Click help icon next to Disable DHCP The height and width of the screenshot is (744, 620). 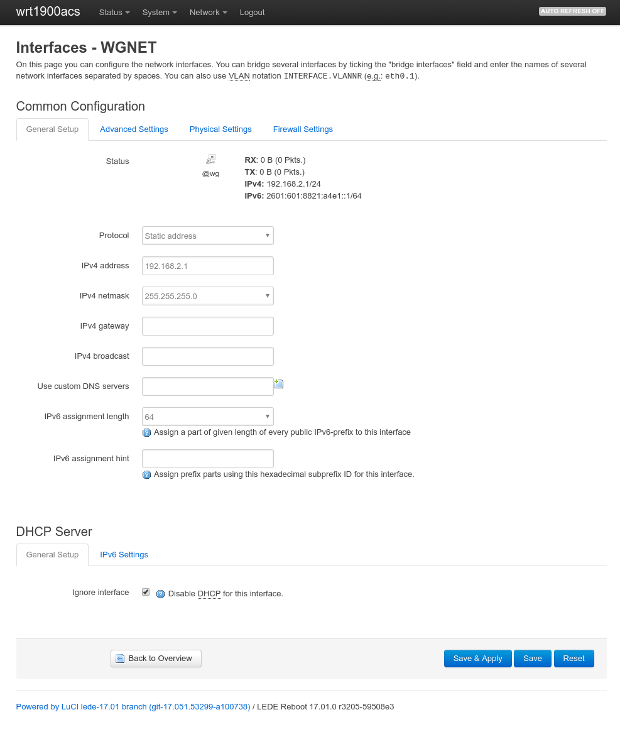coord(160,594)
